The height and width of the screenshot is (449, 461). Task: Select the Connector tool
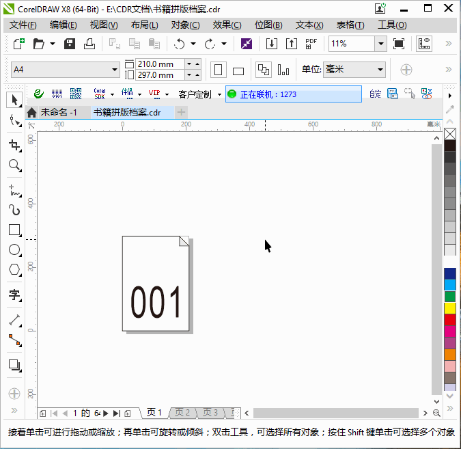coord(14,340)
